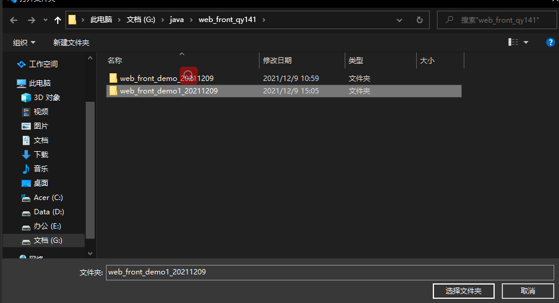This screenshot has height=303, width=559.
Task: Cancel the dialog with 取消
Action: point(527,291)
